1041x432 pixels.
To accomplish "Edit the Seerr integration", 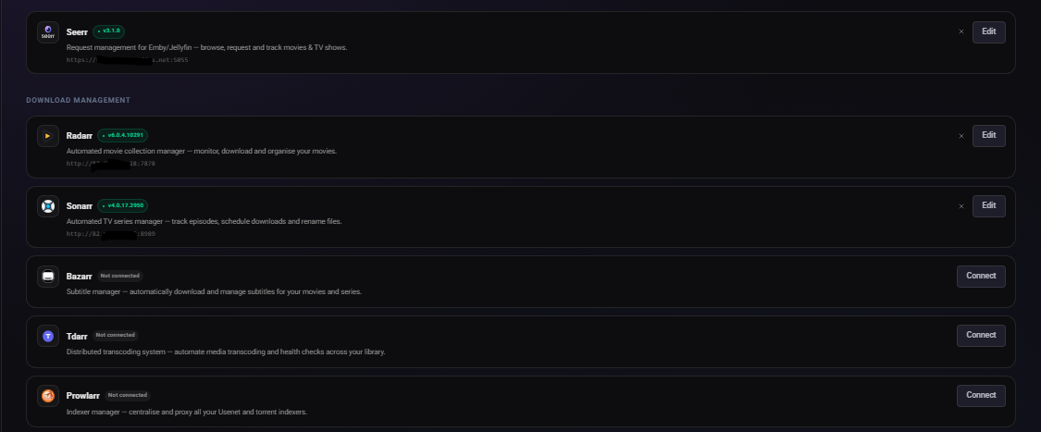I will (x=988, y=31).
